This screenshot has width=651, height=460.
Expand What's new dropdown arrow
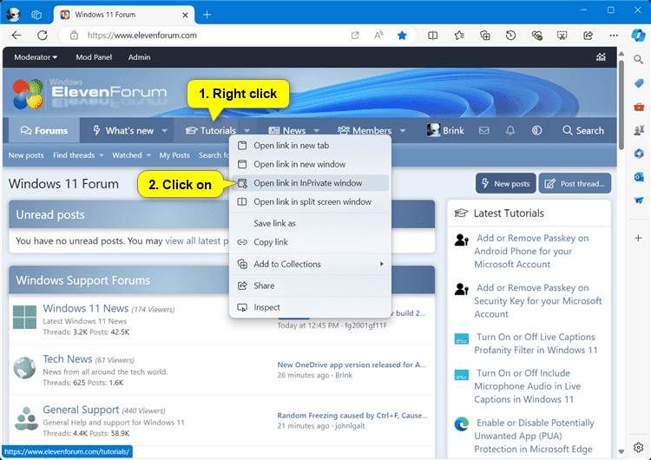[164, 131]
